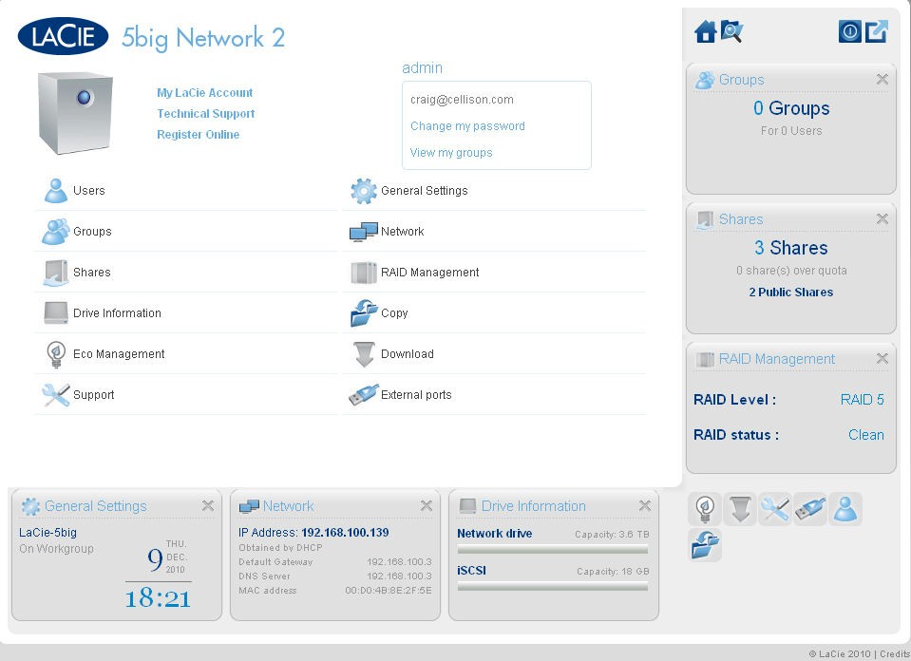Click the Eco Management bulb icon in menu

[x=56, y=354]
